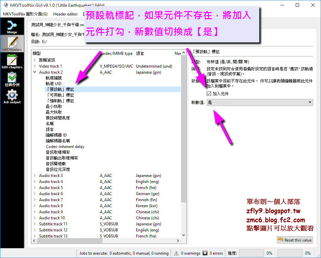Click the horizontal scroll left arrow

click(x=34, y=241)
